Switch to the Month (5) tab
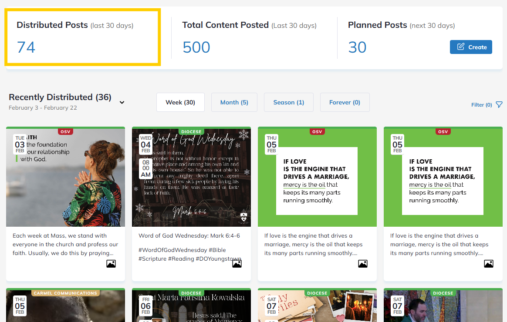The image size is (507, 322). (234, 102)
